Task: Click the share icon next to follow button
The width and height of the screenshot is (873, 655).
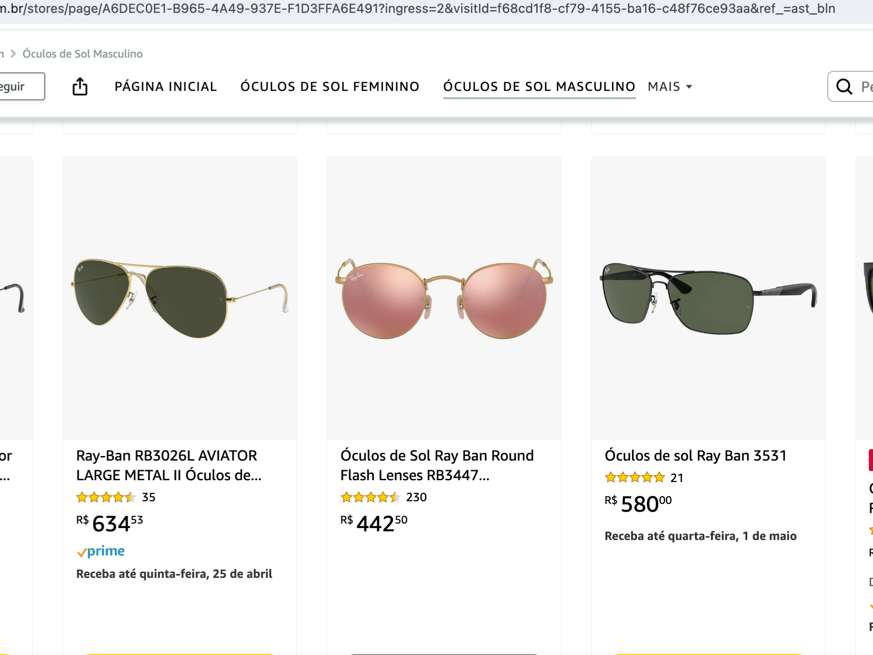Action: click(80, 86)
